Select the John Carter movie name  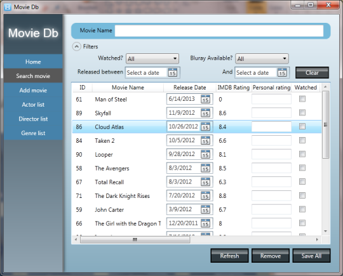pyautogui.click(x=109, y=210)
